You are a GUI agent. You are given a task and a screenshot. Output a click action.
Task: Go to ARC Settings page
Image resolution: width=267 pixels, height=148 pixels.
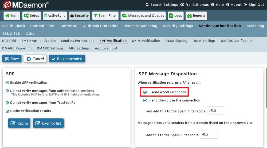(79, 48)
